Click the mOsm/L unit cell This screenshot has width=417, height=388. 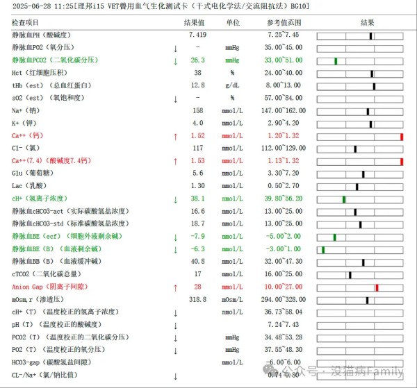point(232,299)
